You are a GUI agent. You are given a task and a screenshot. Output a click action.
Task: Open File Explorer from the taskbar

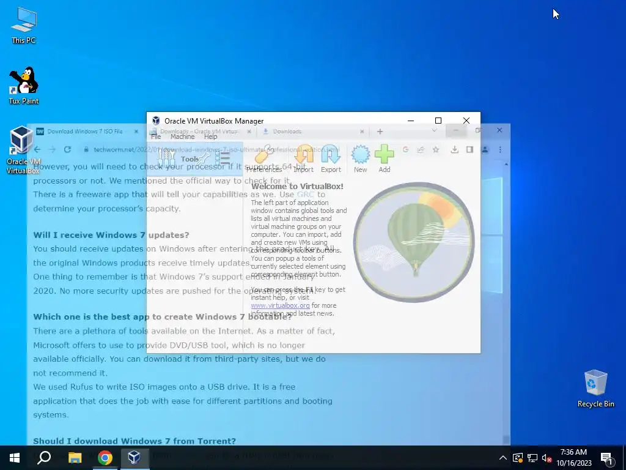tap(75, 458)
